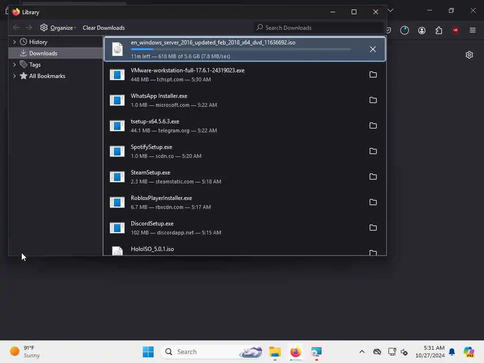Click the uBlock Origin toolbar icon

[x=456, y=30]
